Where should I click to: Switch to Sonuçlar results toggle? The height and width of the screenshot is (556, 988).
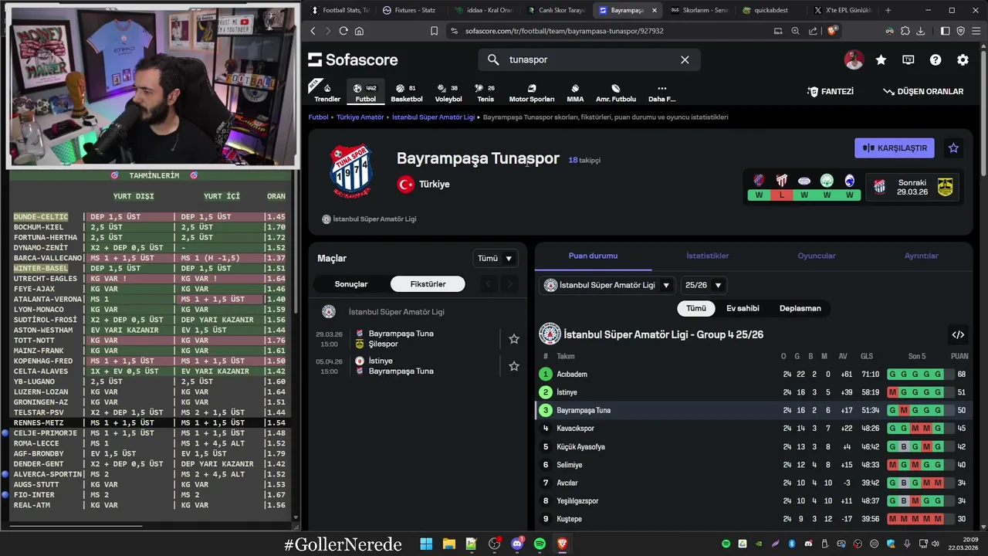pyautogui.click(x=351, y=284)
